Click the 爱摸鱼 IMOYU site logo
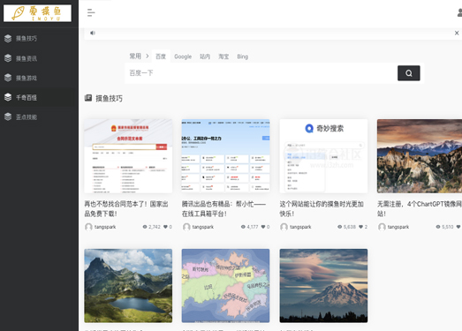 37,13
